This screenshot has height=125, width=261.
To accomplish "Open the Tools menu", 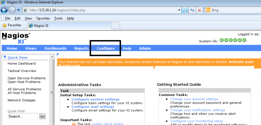I will pyautogui.click(x=58, y=19).
